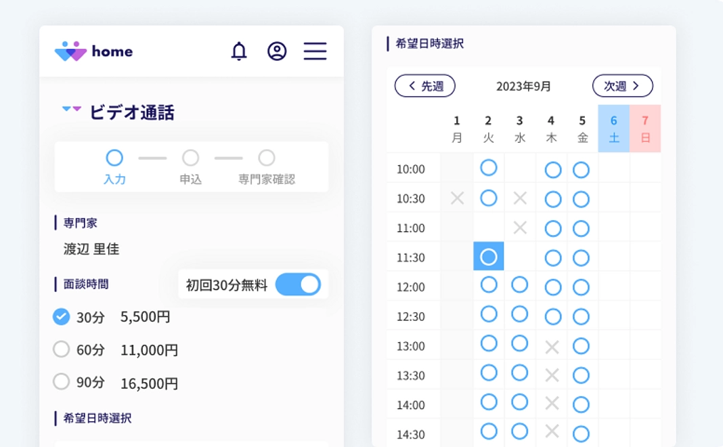Click the Saturday 6 土 column header

614,129
